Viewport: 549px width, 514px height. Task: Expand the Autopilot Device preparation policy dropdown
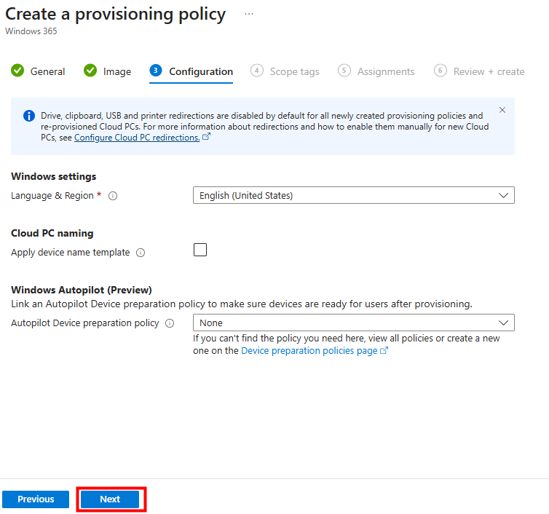tap(353, 323)
